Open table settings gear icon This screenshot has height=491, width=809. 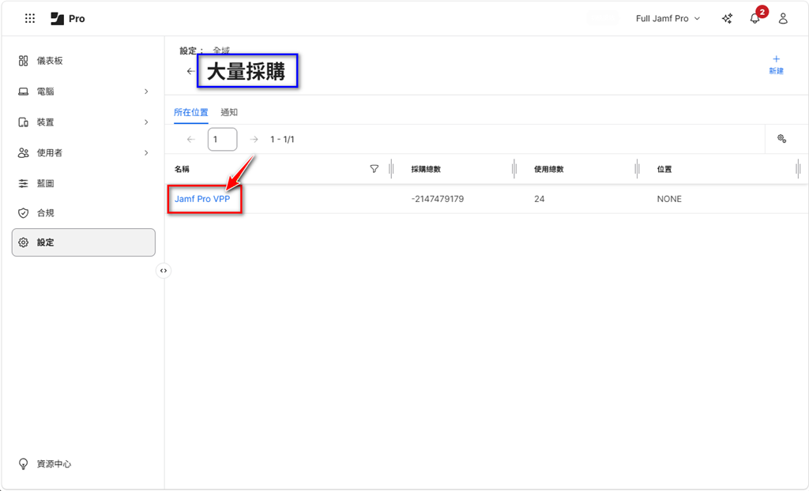(781, 139)
